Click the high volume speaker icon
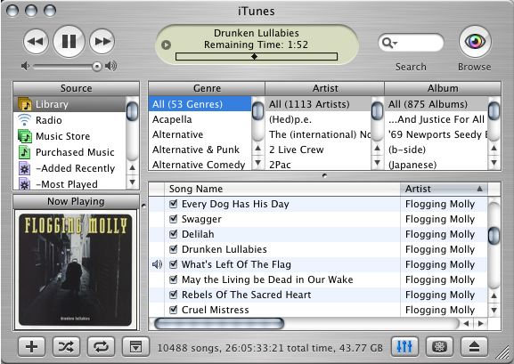Viewport: 514px width, 364px height. click(110, 66)
